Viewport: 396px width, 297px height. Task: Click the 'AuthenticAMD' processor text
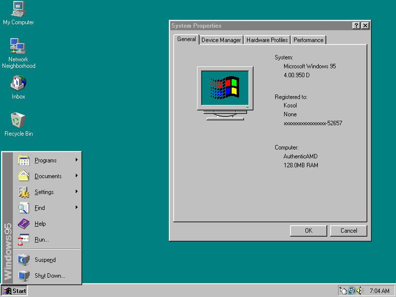(x=300, y=156)
